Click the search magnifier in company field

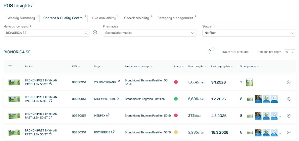point(86,33)
